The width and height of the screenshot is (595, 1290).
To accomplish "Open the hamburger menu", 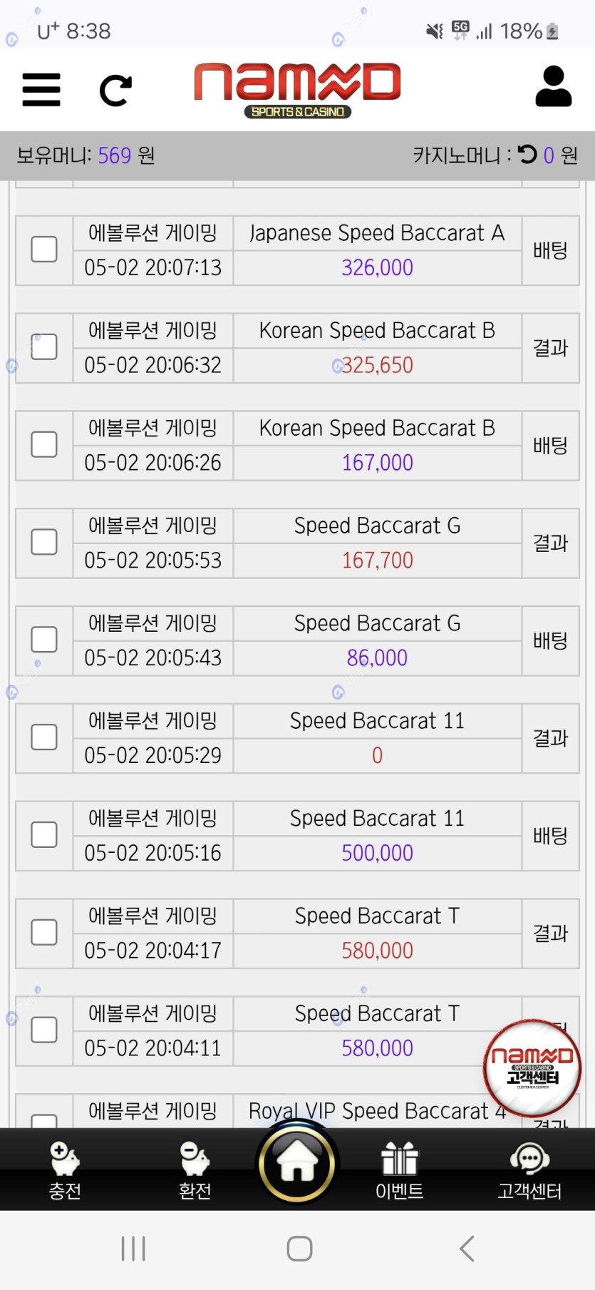I will pyautogui.click(x=41, y=90).
